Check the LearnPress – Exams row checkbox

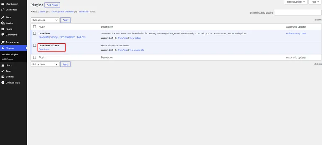[x=34, y=45]
